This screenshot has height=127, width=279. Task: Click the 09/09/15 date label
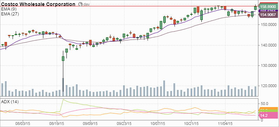coord(90,123)
